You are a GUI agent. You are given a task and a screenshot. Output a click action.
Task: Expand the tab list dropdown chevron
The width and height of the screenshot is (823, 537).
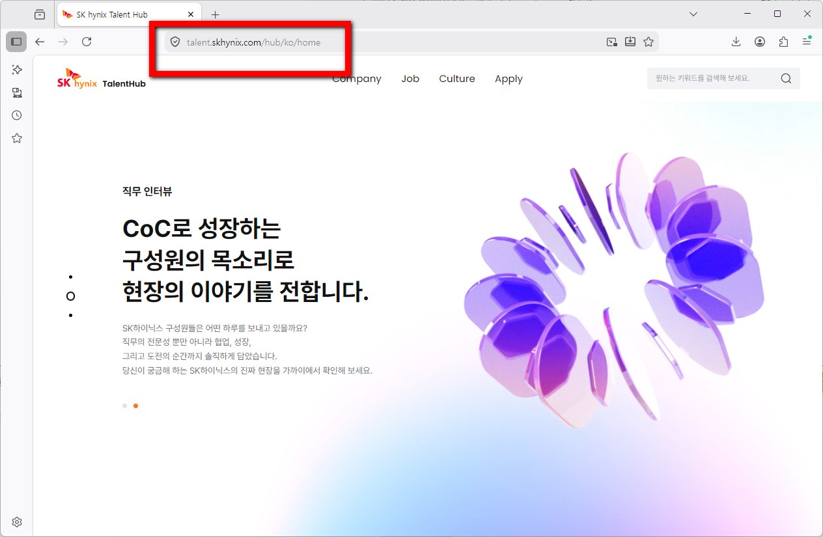point(693,14)
